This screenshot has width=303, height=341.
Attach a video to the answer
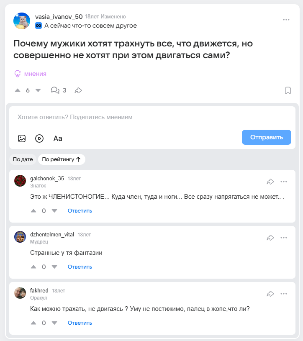pos(39,138)
